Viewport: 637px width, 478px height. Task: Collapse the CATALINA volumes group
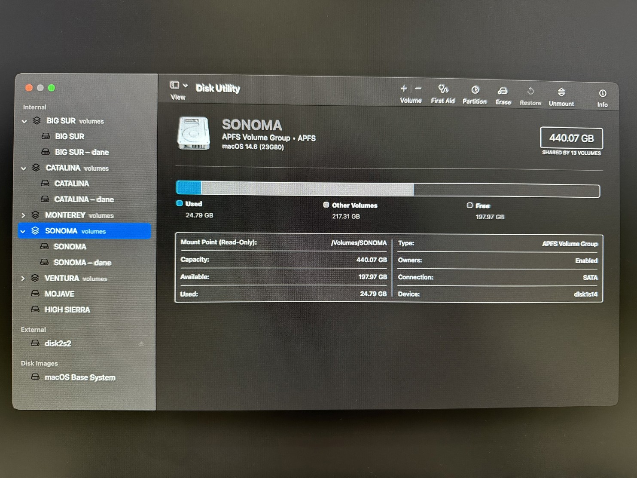[x=24, y=169]
